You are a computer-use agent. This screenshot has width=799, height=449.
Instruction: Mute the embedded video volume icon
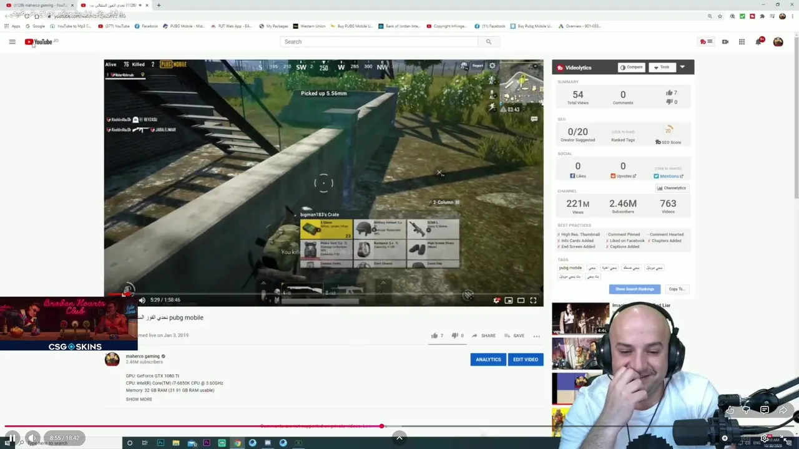click(142, 300)
